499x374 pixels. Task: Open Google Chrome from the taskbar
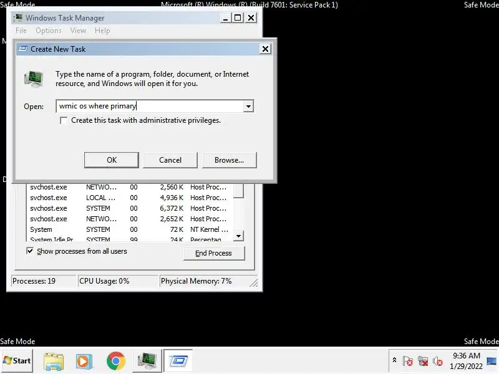tap(116, 361)
